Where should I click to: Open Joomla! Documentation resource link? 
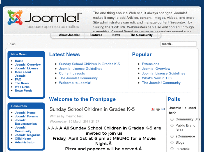pos(26,122)
